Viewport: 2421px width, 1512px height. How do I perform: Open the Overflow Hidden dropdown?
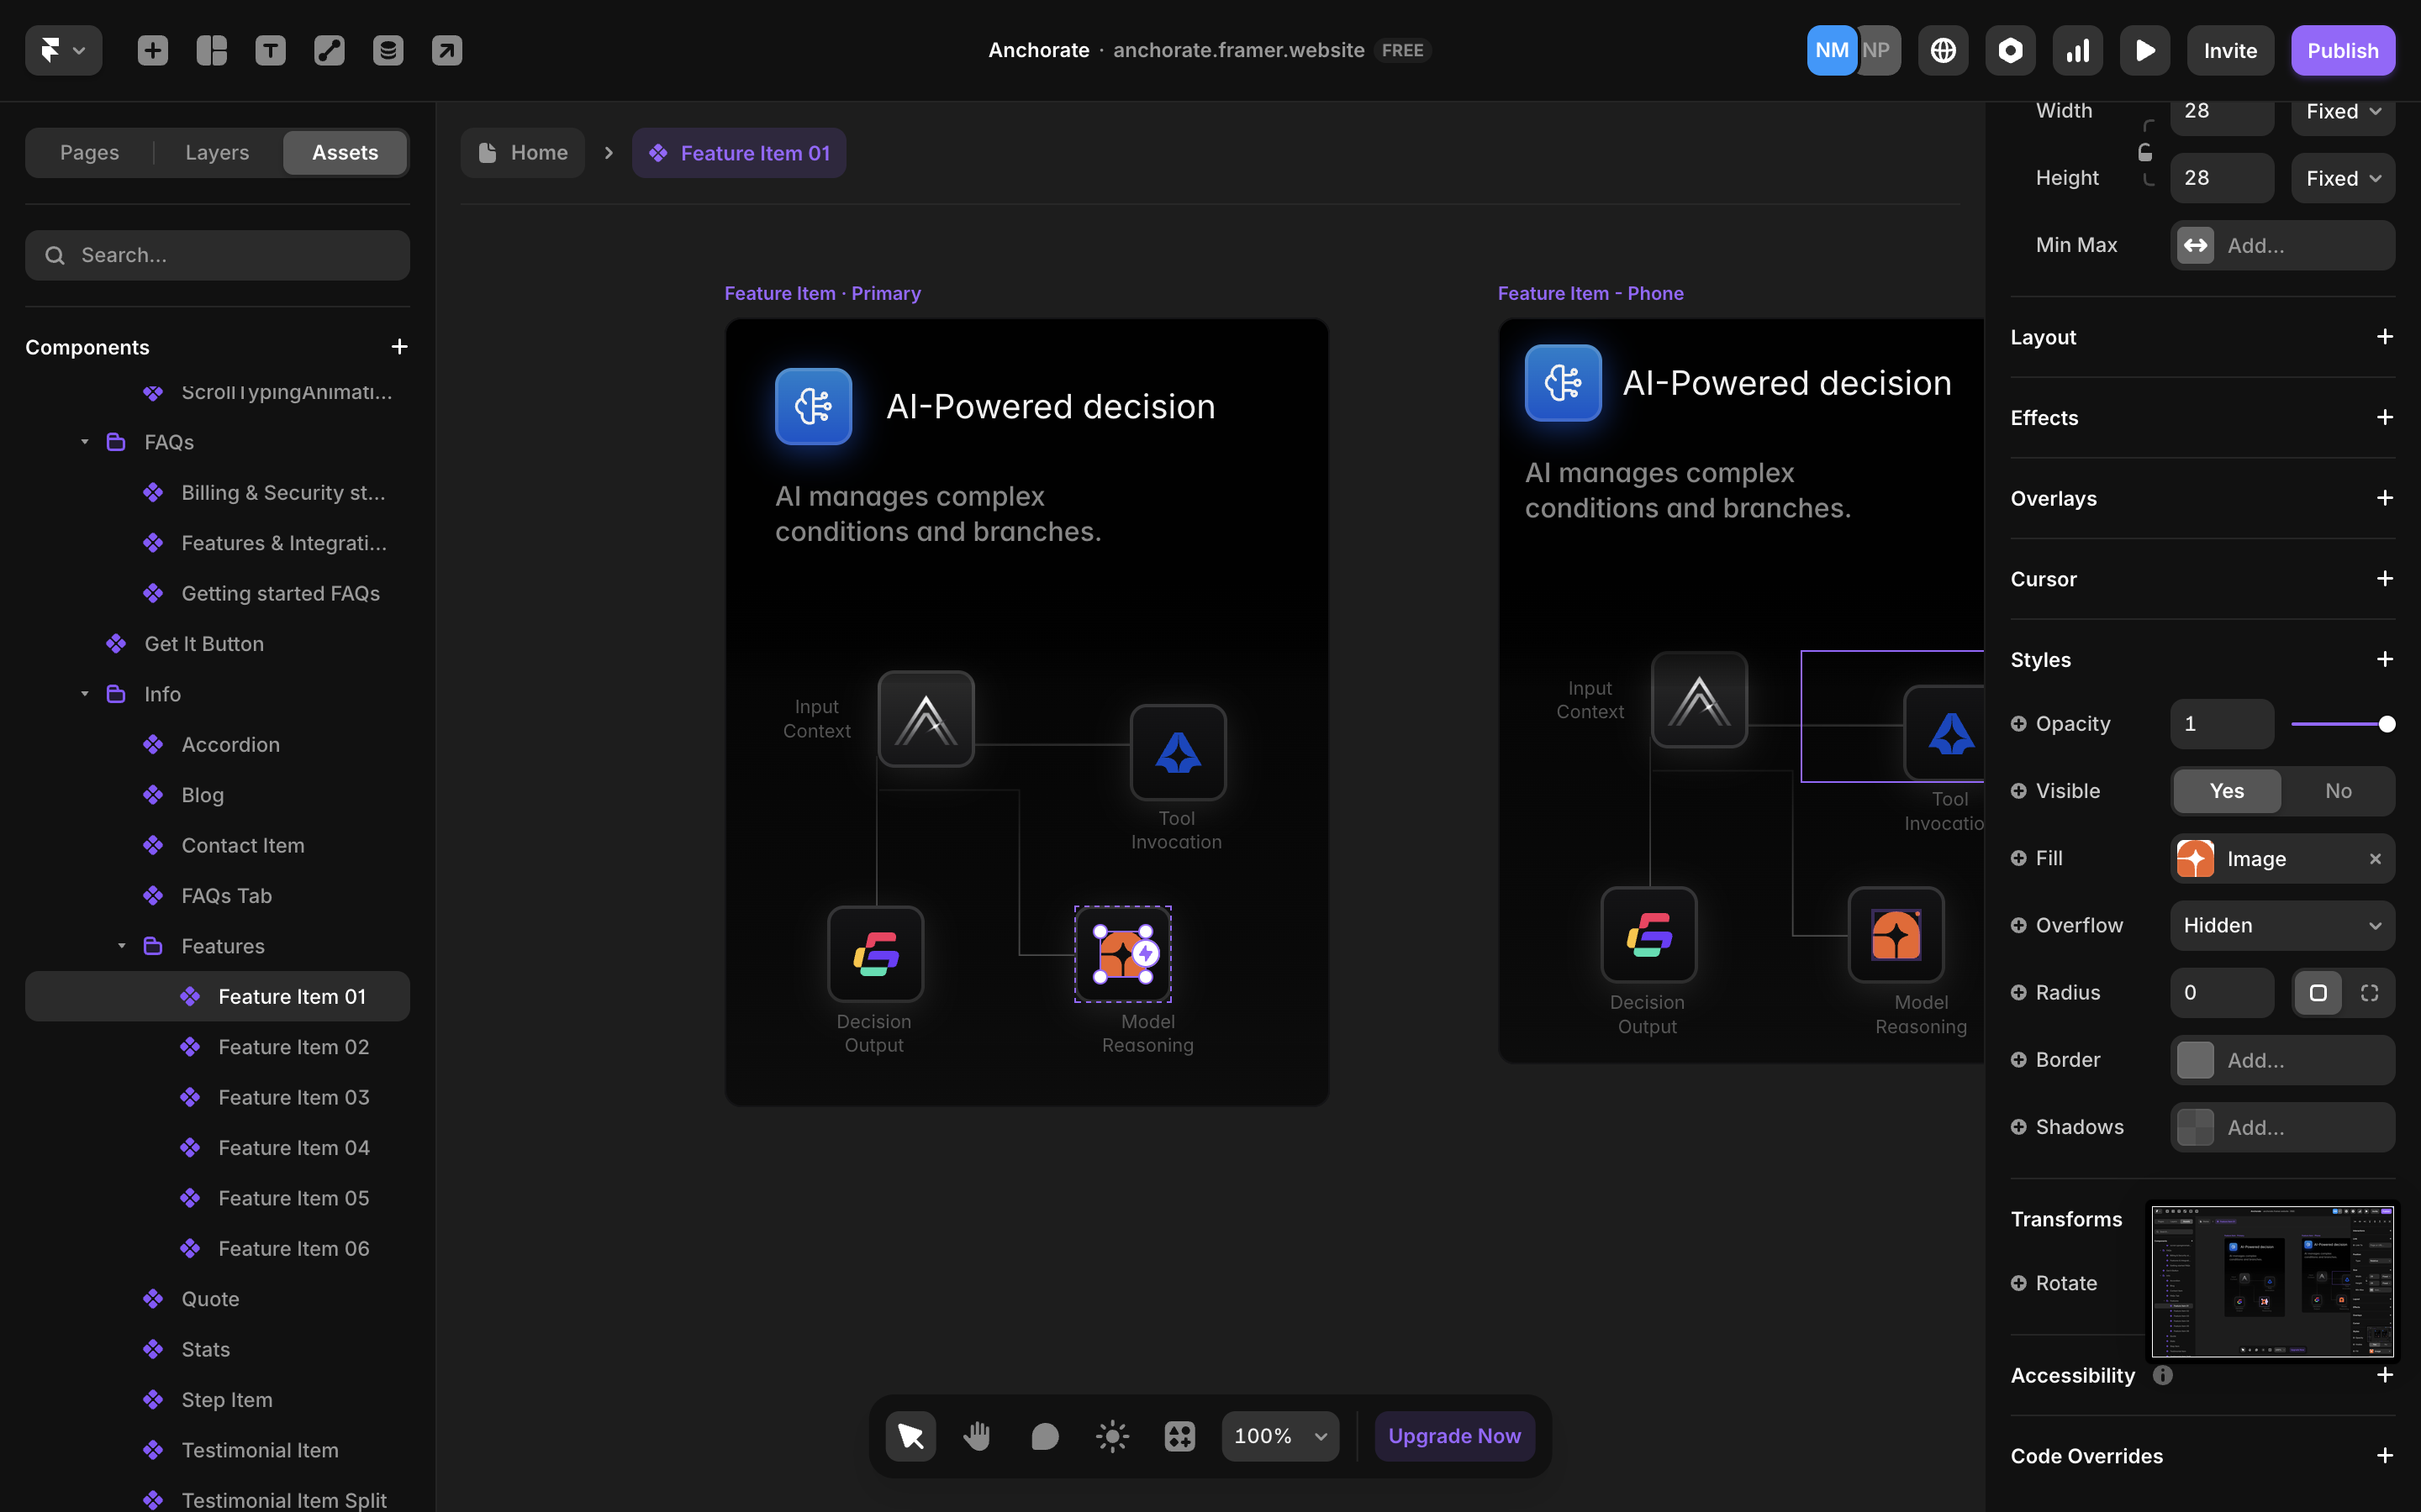(2282, 926)
